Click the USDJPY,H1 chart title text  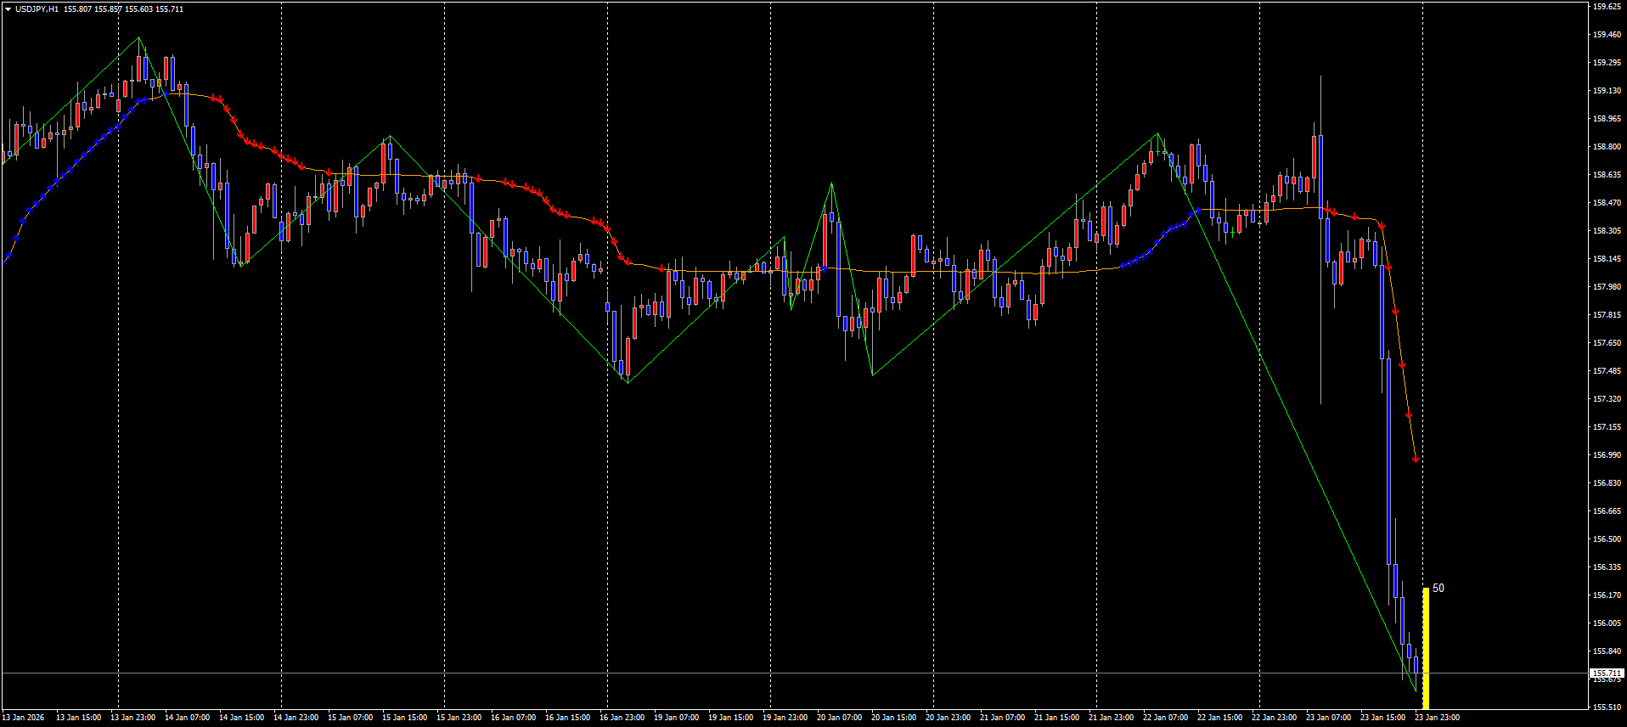pyautogui.click(x=37, y=9)
